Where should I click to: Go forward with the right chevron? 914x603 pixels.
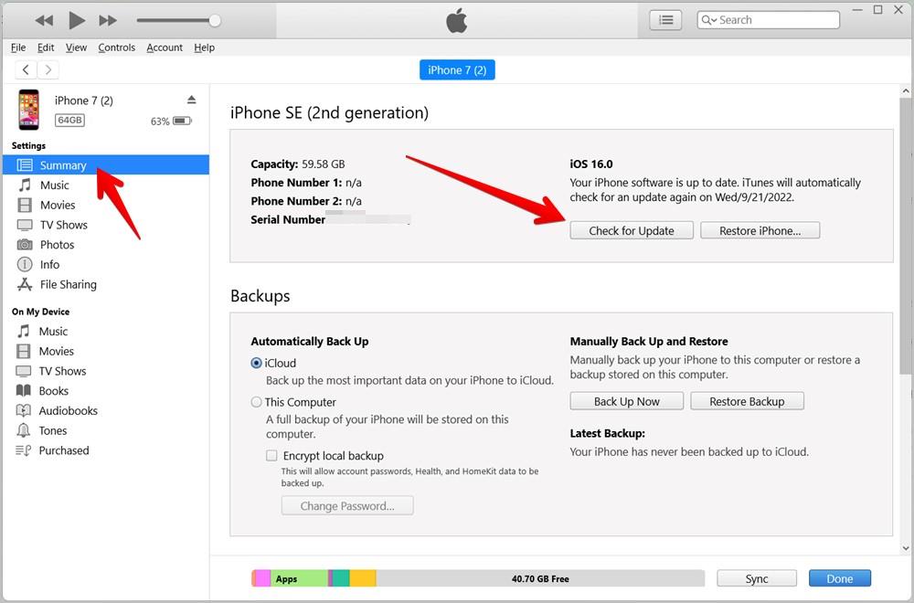tap(48, 70)
